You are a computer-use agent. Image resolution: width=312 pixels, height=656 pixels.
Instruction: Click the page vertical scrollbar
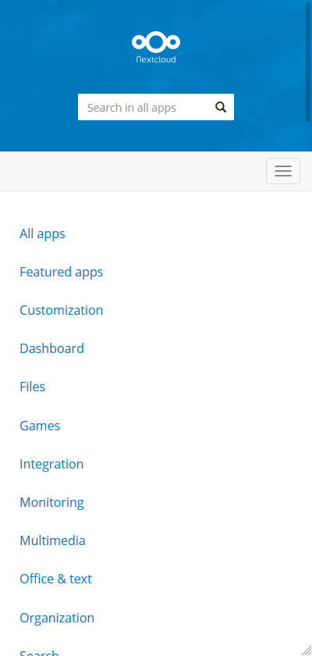[309, 62]
